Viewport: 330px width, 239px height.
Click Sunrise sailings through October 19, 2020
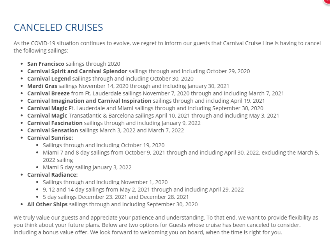pos(104,145)
